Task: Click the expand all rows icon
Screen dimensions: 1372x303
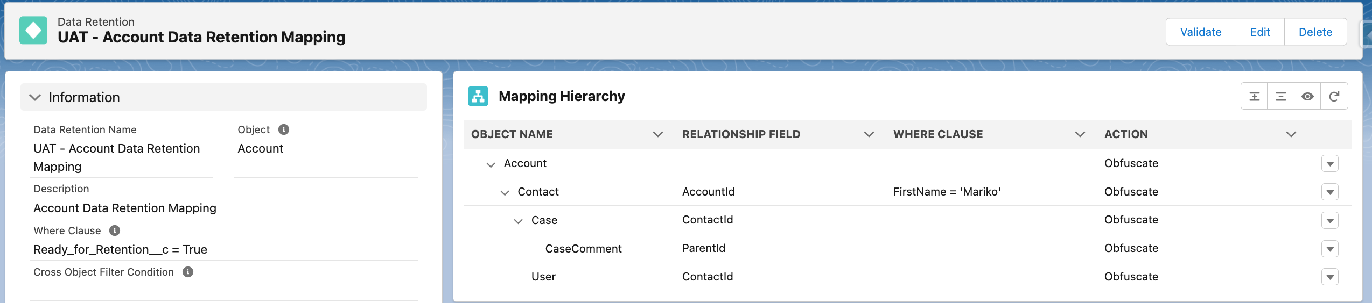Action: 1254,97
